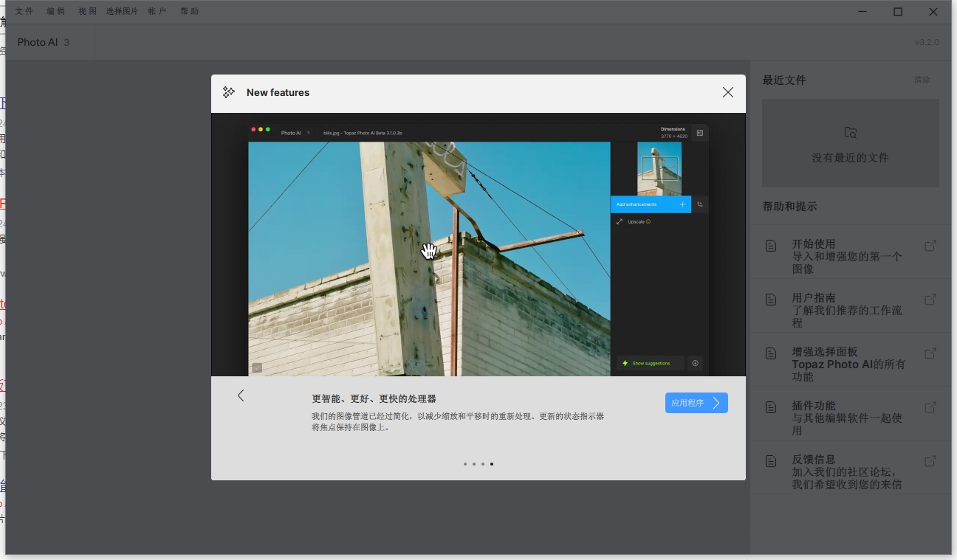Open the 帮助 menu
Image resolution: width=957 pixels, height=560 pixels.
click(190, 11)
